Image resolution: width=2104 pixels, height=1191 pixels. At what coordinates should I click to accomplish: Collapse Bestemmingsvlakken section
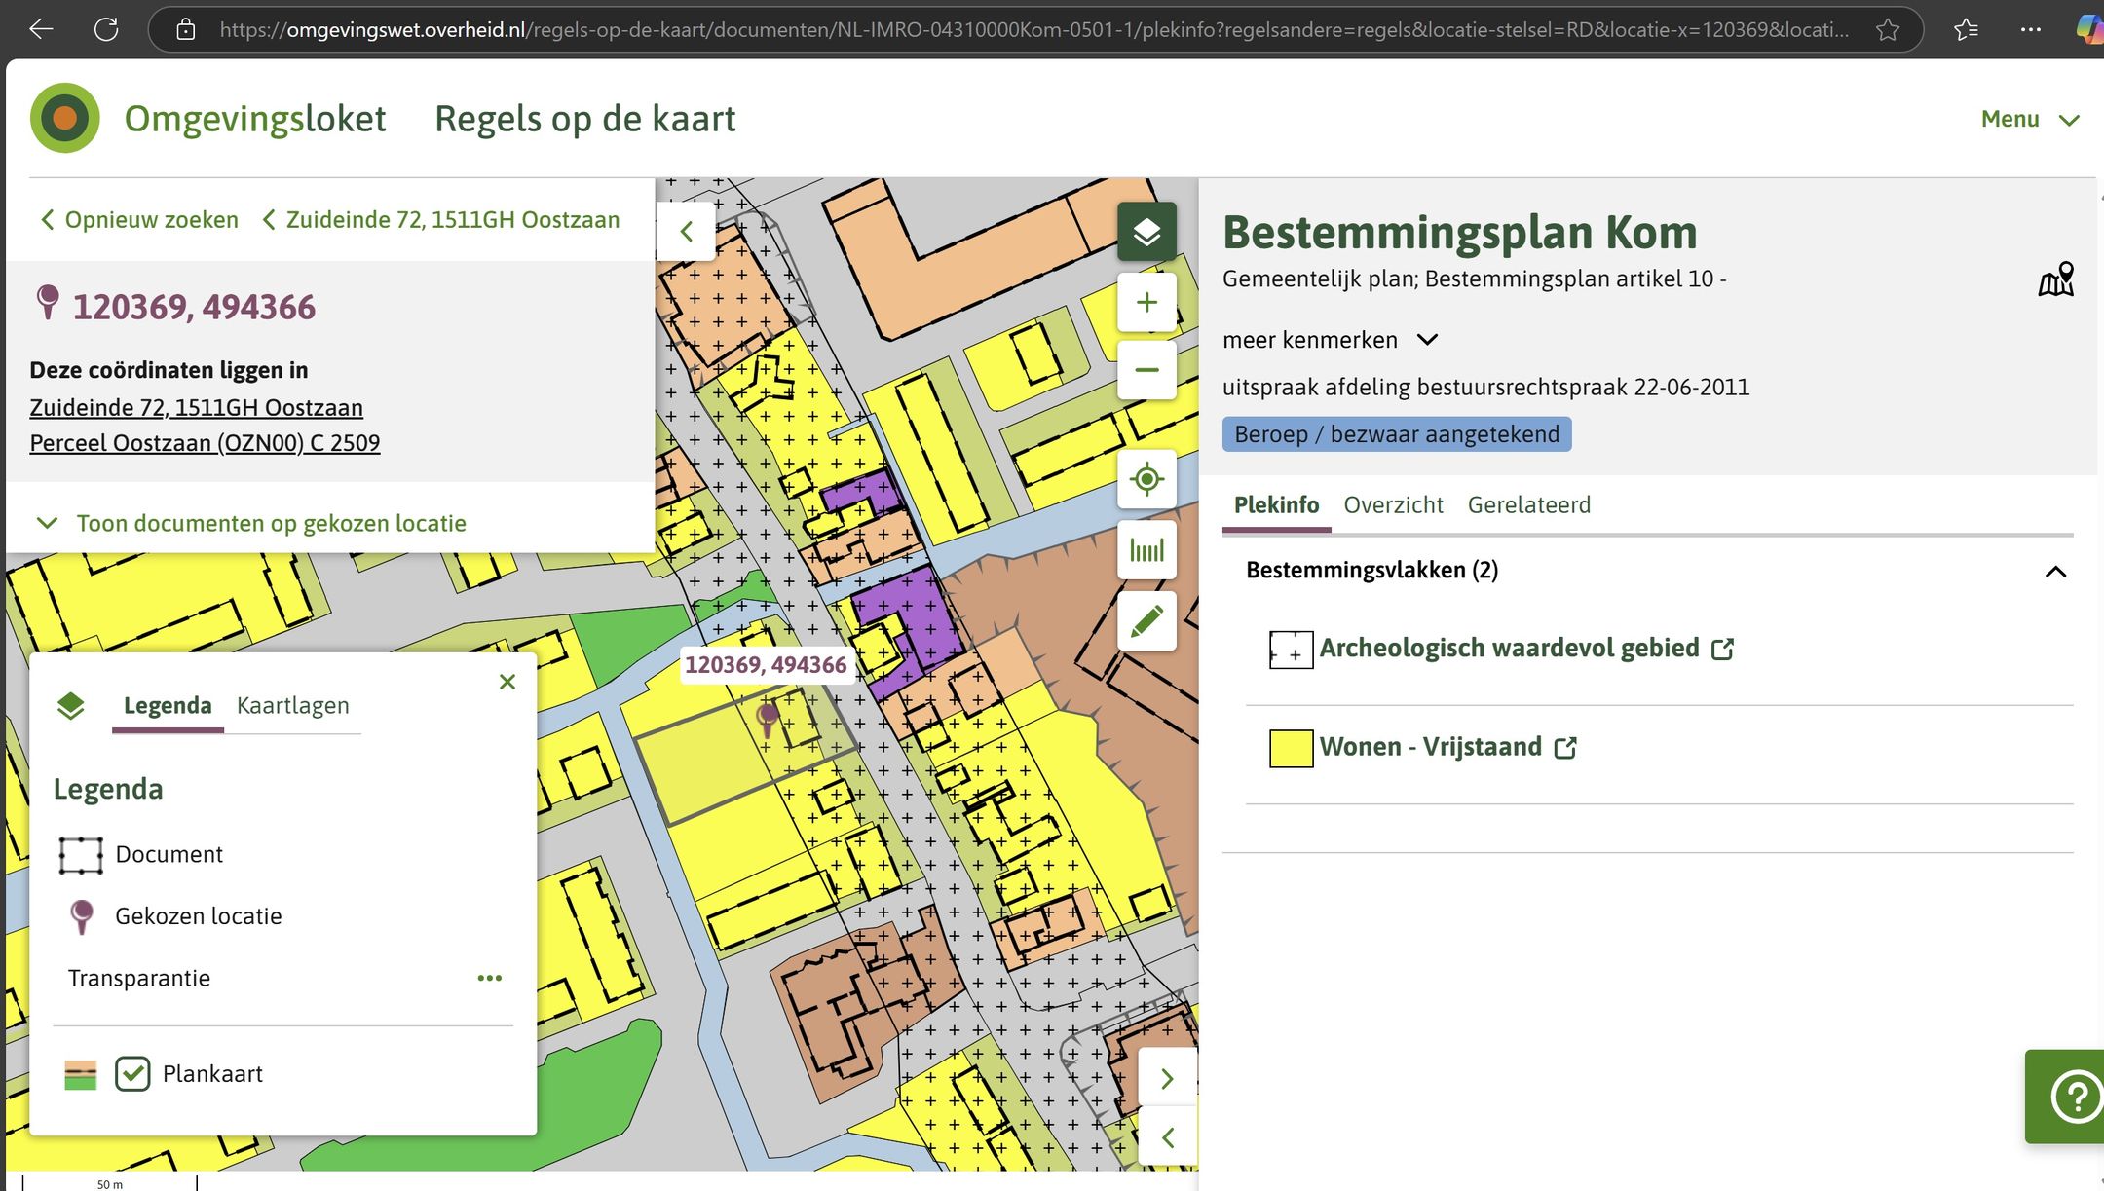[x=2054, y=572]
